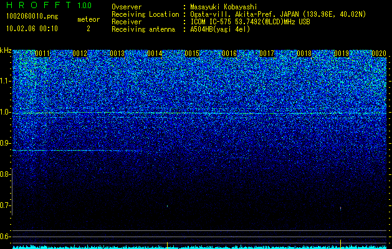Click the 0012 time marker

80,54
